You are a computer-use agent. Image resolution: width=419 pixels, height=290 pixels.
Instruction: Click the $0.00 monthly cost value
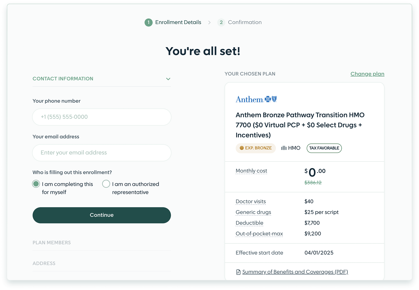pos(315,172)
